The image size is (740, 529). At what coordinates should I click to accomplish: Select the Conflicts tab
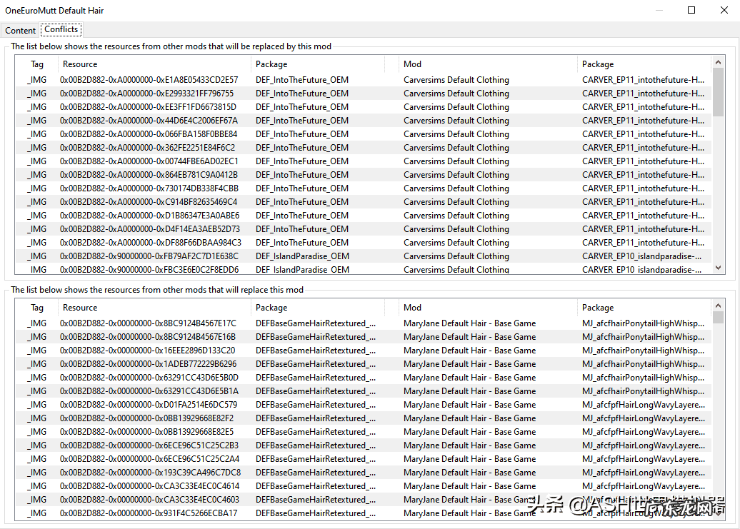(61, 29)
